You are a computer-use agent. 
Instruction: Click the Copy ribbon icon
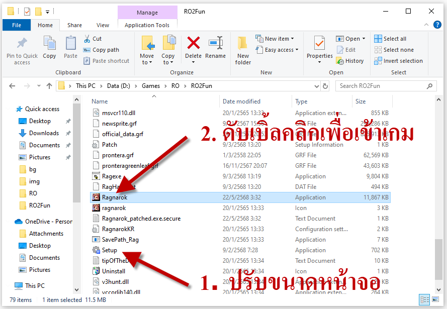point(49,43)
